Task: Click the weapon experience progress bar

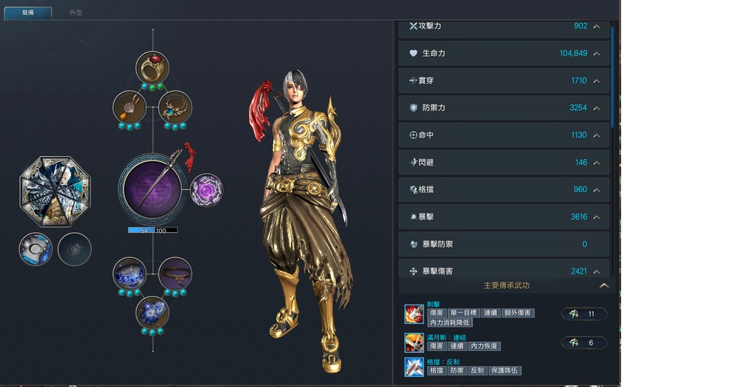Action: point(153,231)
